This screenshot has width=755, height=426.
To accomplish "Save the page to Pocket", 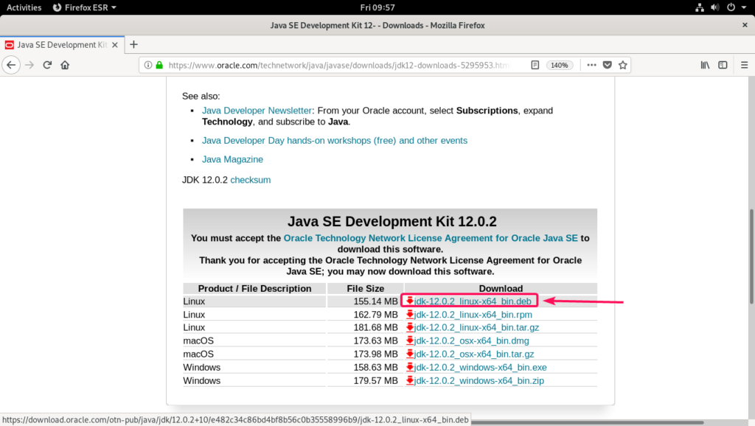I will (607, 65).
